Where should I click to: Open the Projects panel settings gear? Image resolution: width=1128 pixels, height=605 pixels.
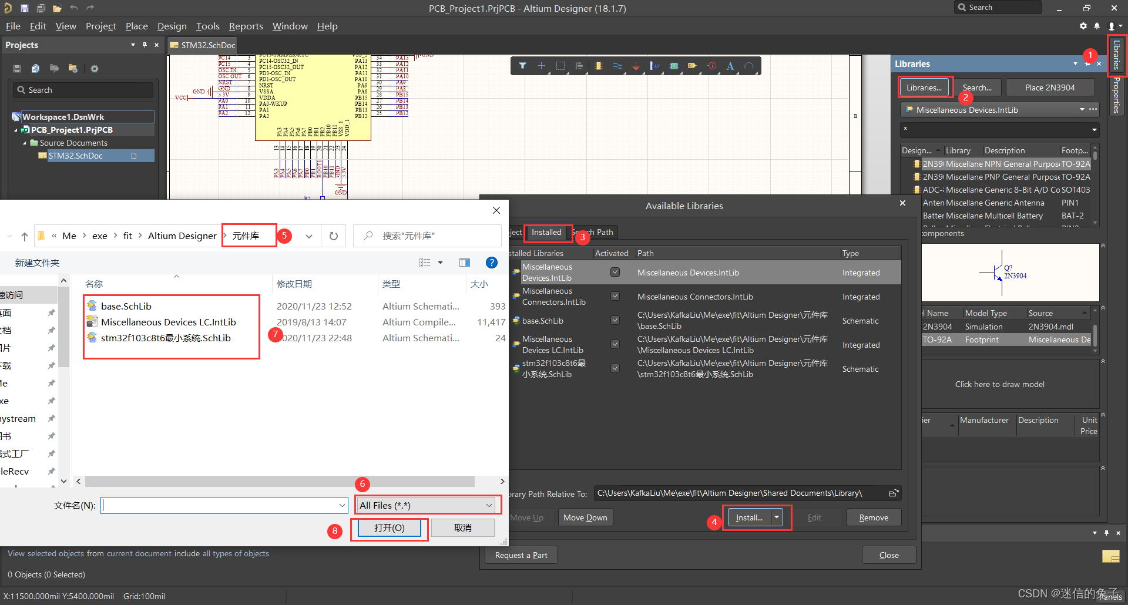click(94, 69)
